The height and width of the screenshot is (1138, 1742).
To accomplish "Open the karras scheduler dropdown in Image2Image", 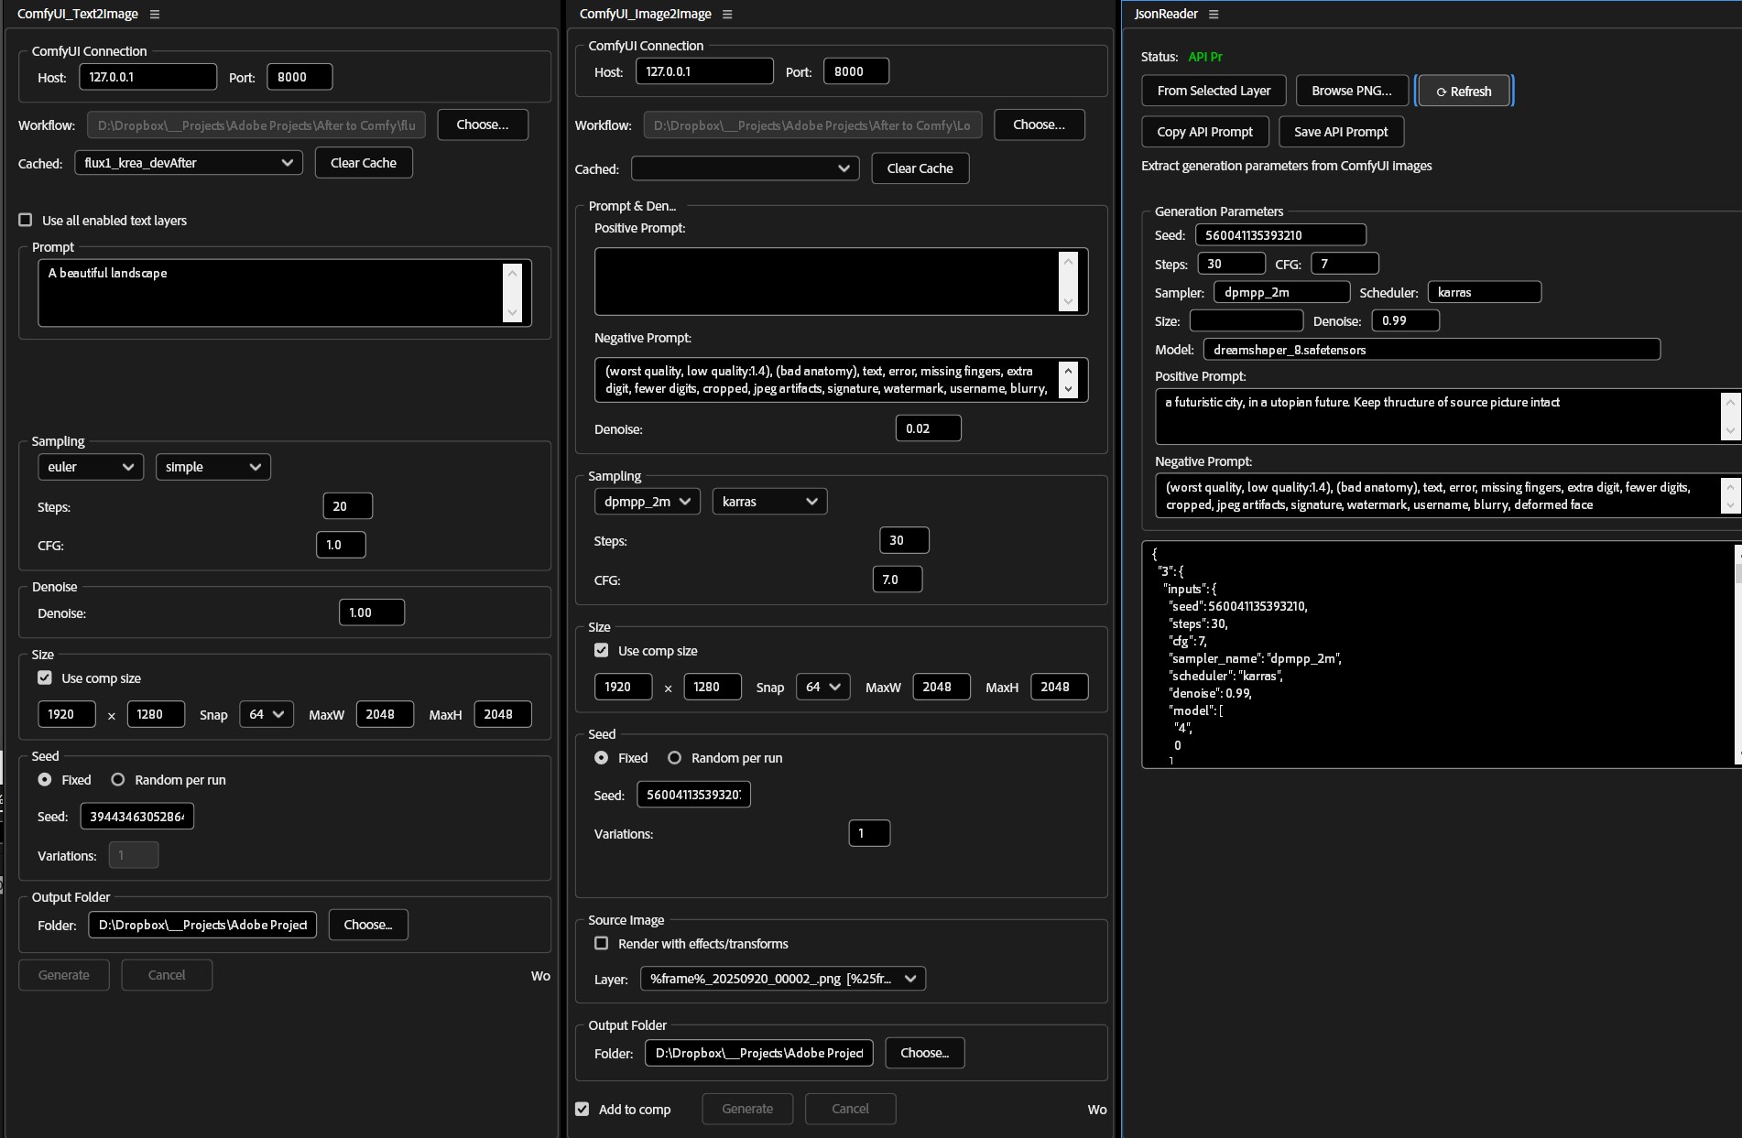I will (x=768, y=501).
